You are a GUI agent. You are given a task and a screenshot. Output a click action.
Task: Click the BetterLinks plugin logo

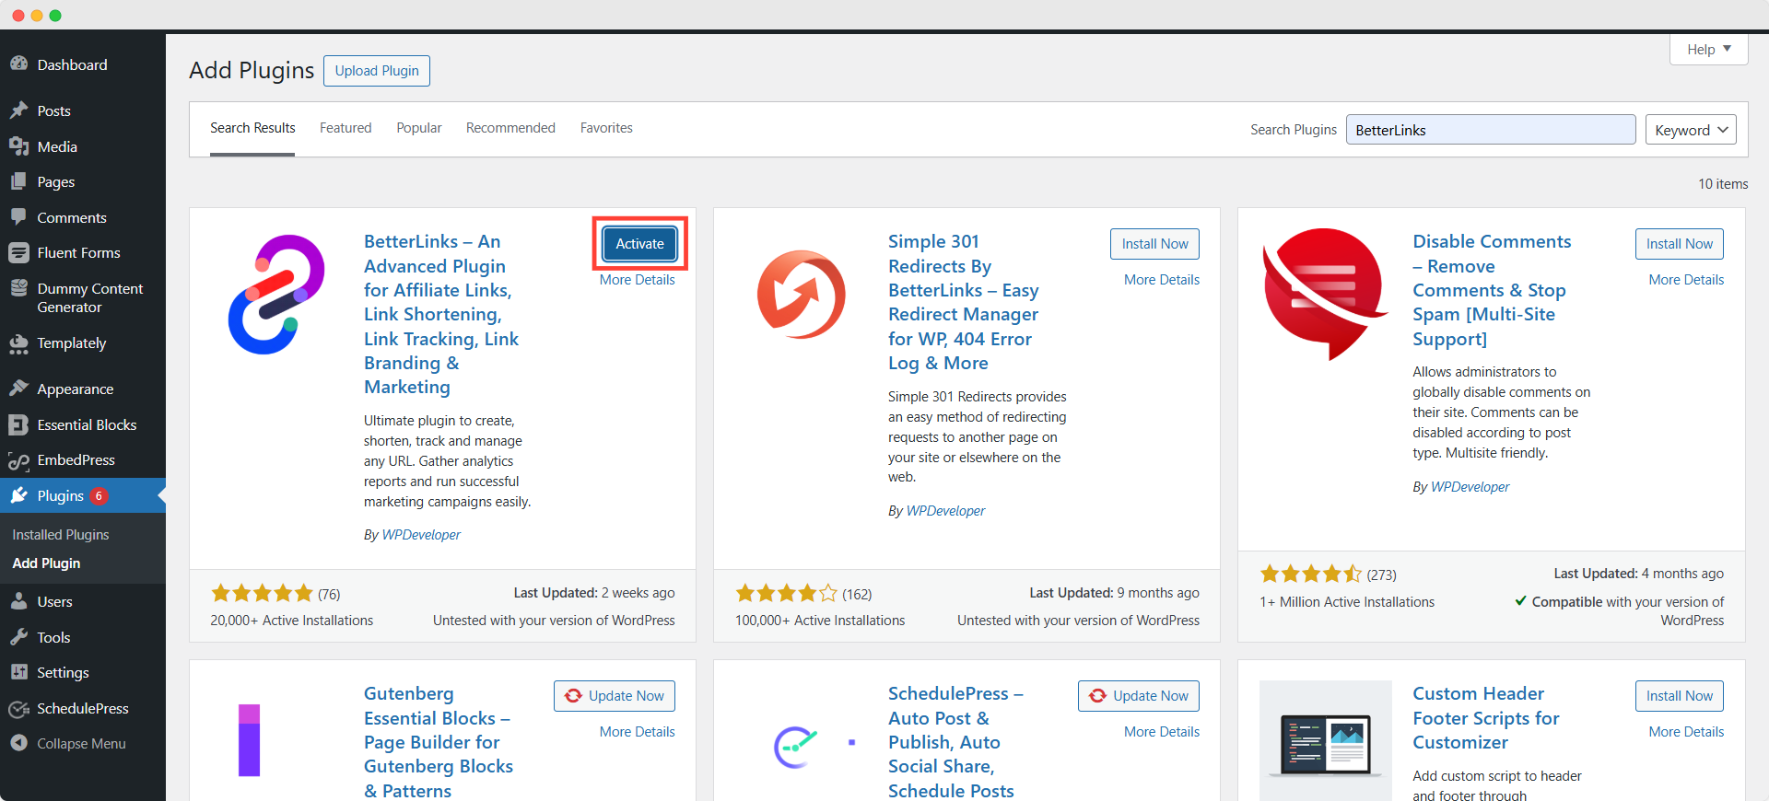[x=276, y=295]
